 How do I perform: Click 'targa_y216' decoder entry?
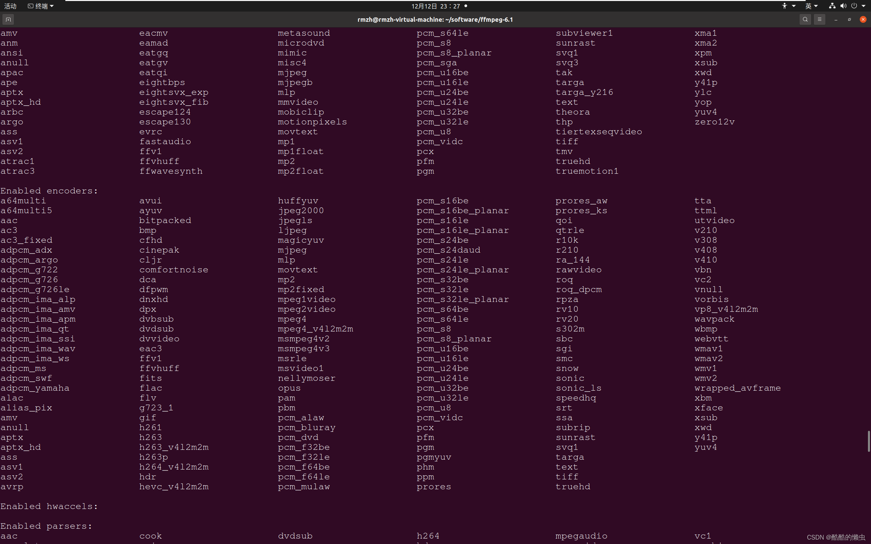[x=585, y=92]
